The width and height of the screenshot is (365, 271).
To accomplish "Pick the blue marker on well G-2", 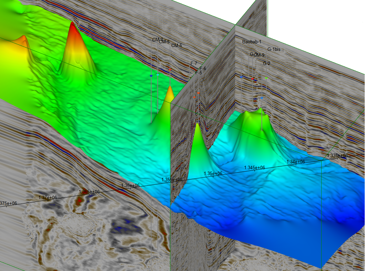I will [x=262, y=98].
